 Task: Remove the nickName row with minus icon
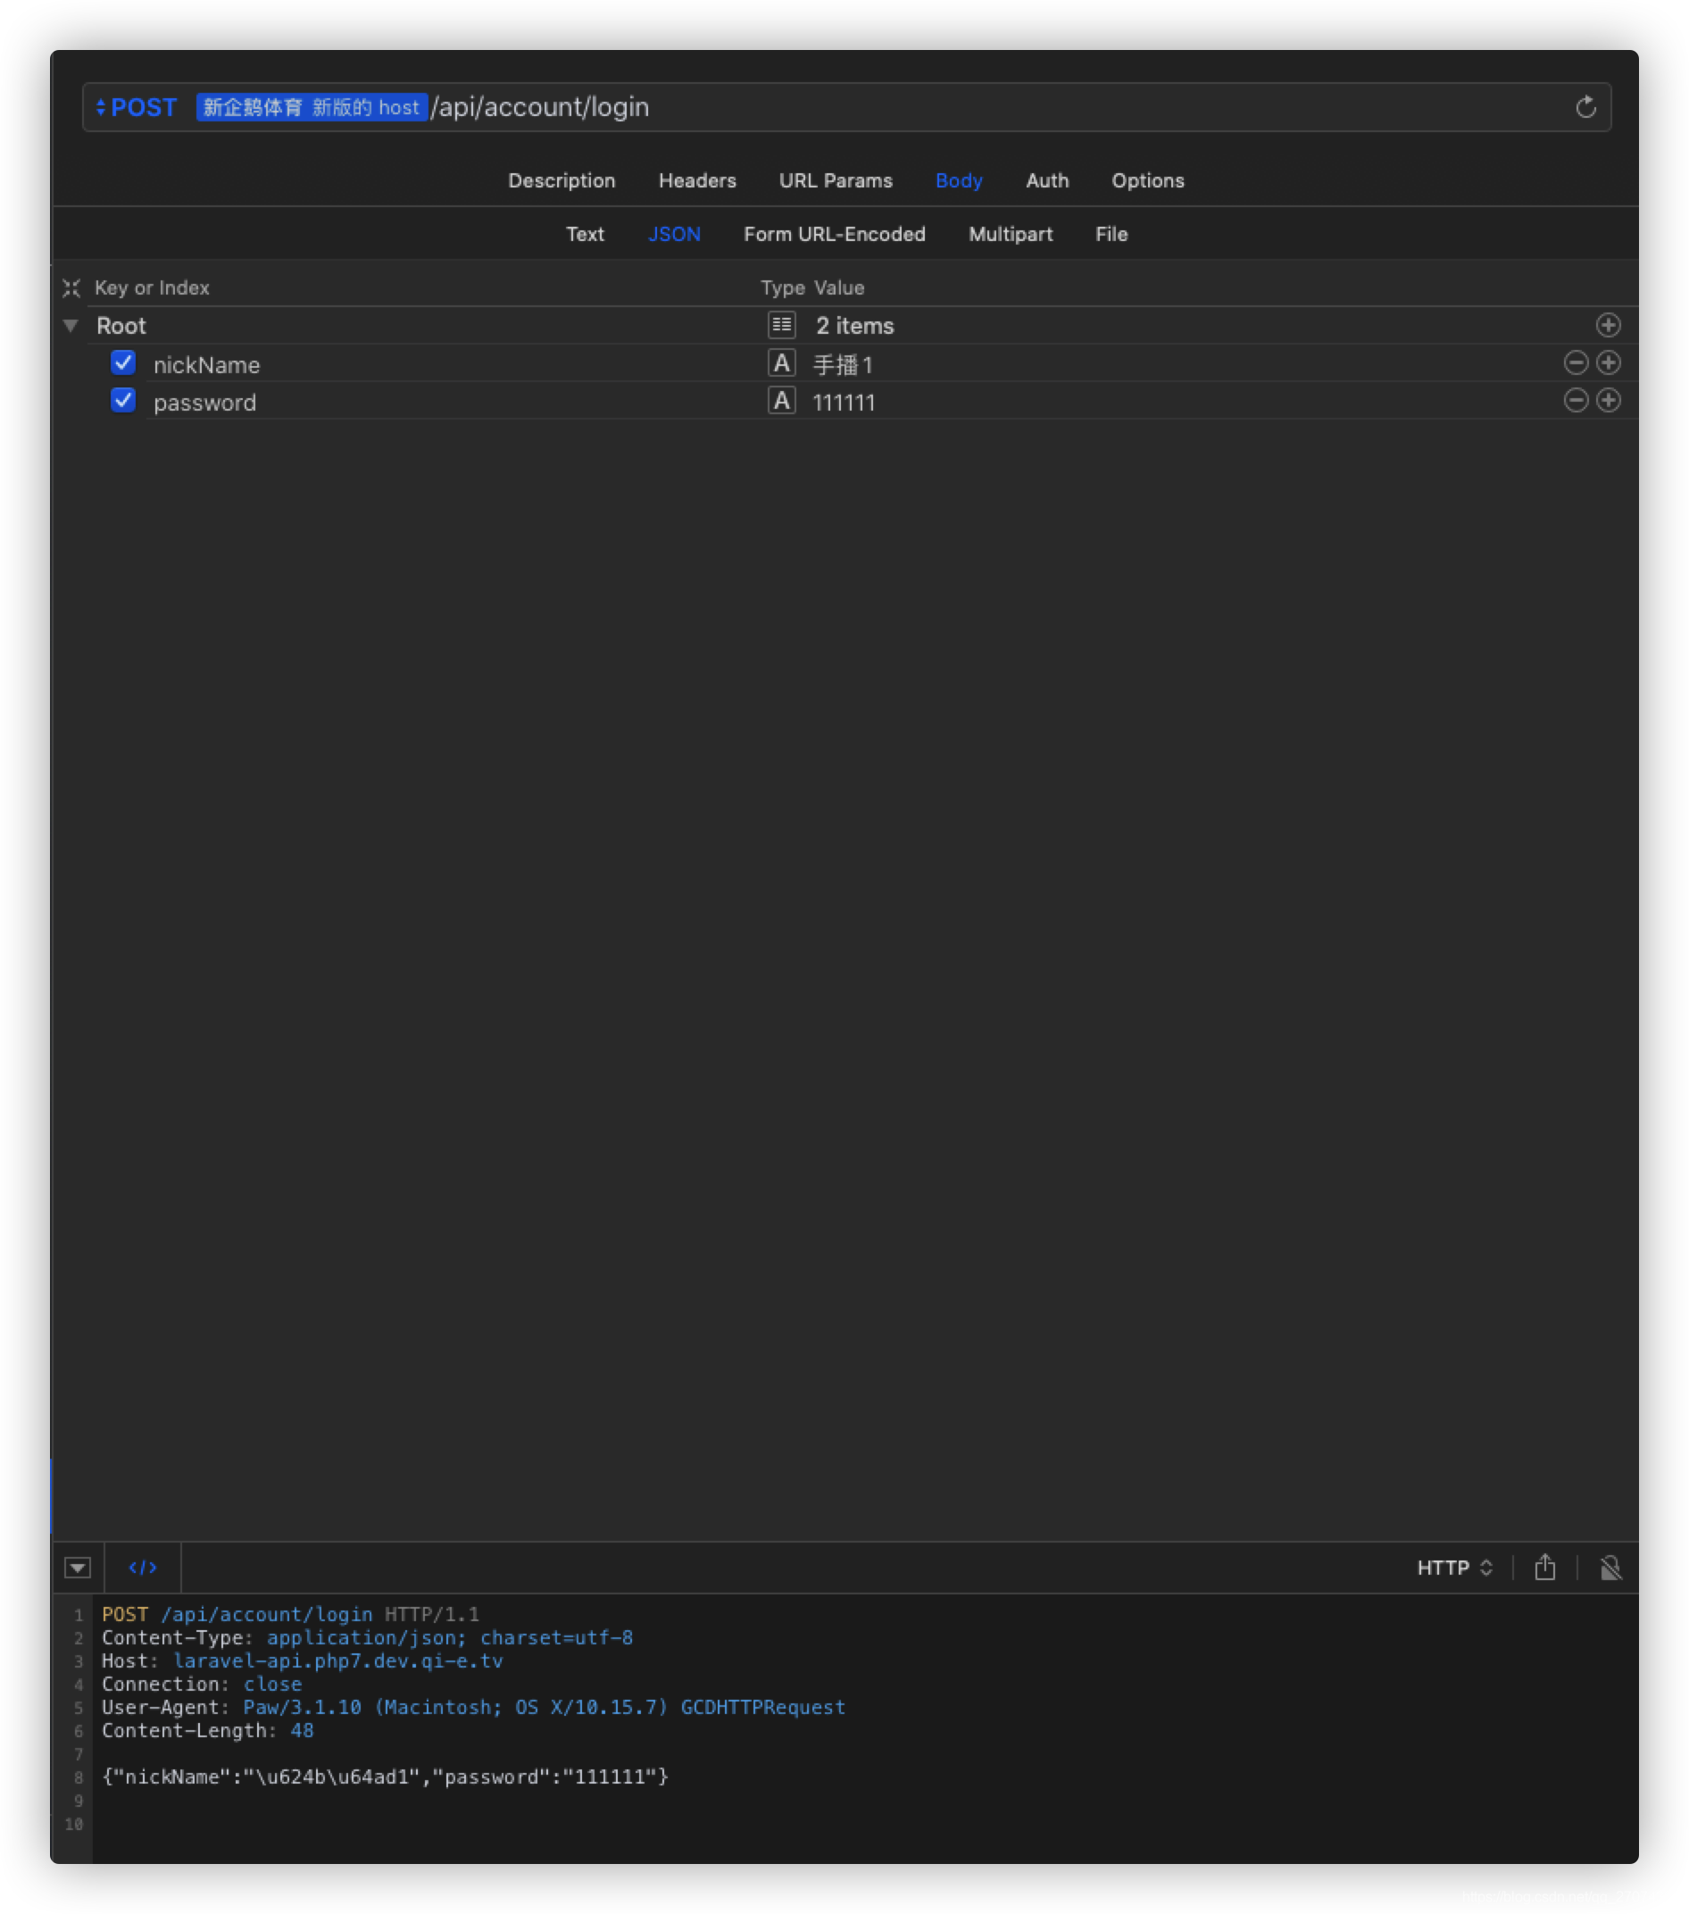pyautogui.click(x=1576, y=362)
